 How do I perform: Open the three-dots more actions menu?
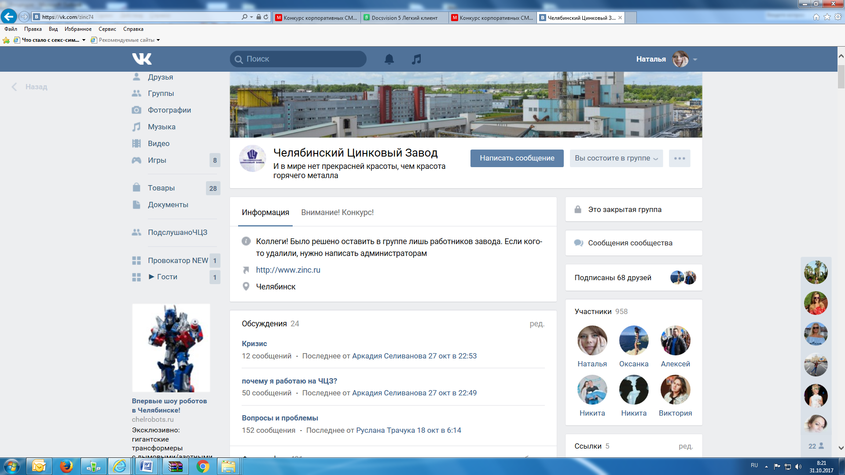click(x=680, y=158)
